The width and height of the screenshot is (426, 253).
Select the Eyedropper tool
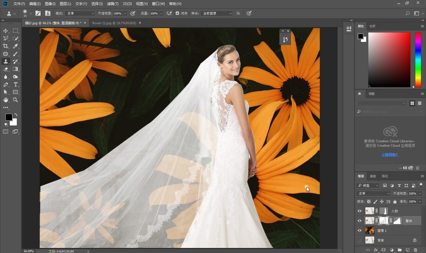(15, 46)
